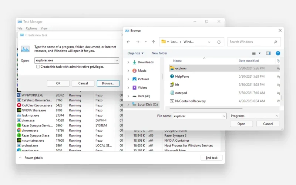Sort files by Name column
296x185 pixels.
[177, 61]
